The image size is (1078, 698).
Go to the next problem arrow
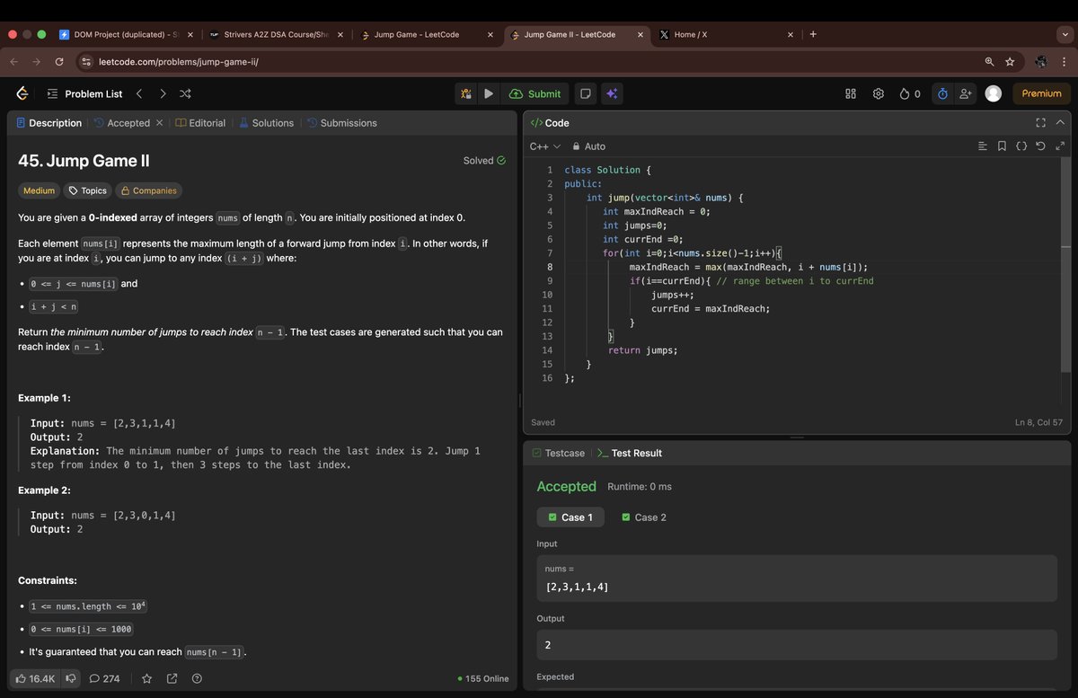pyautogui.click(x=163, y=93)
